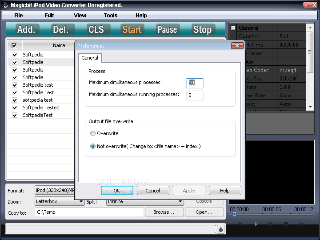Click the CLS toolbar button
The height and width of the screenshot is (240, 320).
[98, 29]
